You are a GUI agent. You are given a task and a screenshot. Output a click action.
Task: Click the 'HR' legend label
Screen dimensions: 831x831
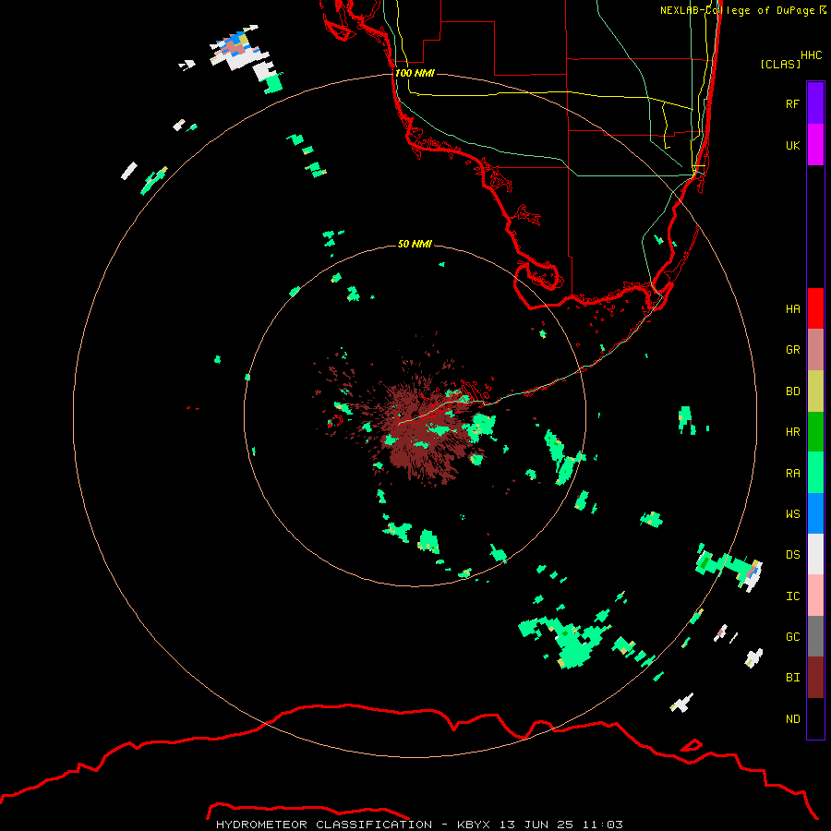tap(792, 432)
